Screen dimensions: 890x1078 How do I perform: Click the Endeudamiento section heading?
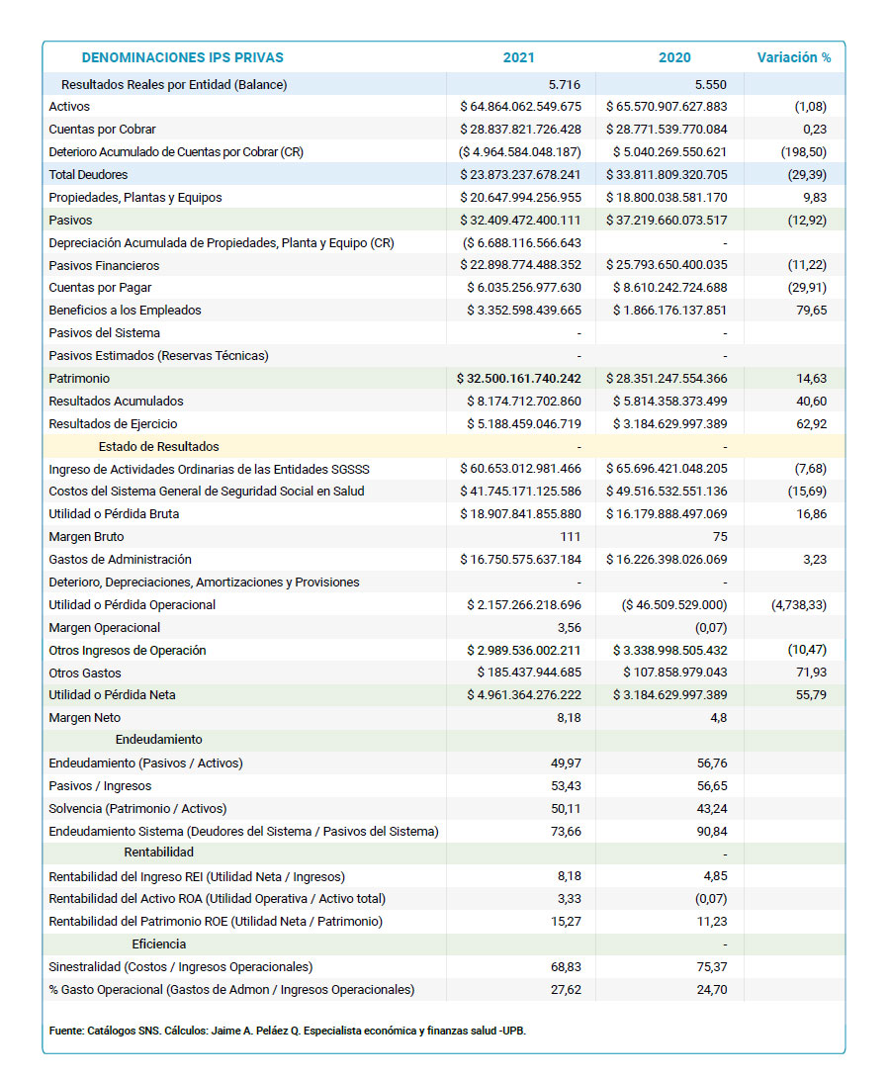pos(158,740)
